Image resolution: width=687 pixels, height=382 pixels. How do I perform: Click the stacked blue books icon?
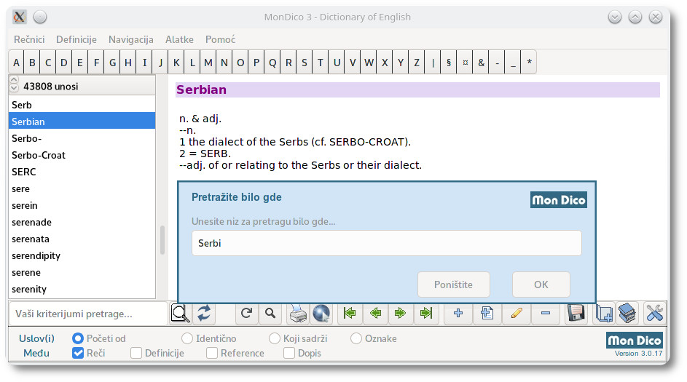(627, 314)
